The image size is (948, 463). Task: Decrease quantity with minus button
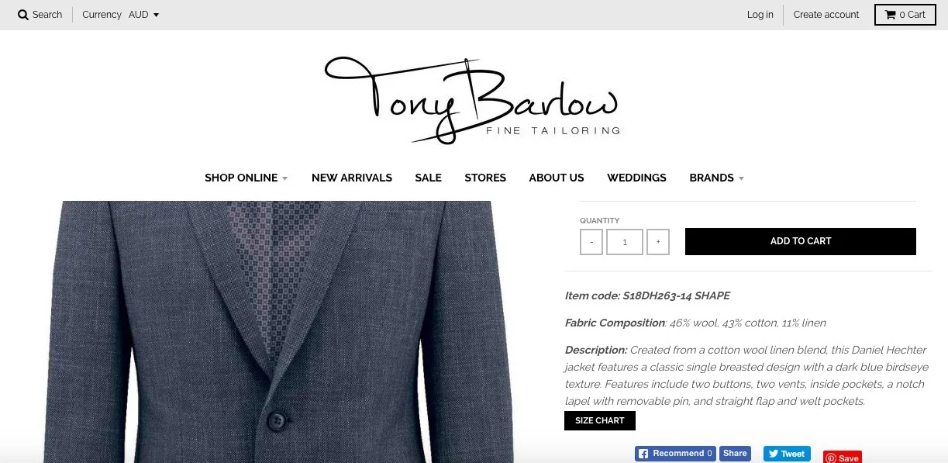tap(591, 242)
